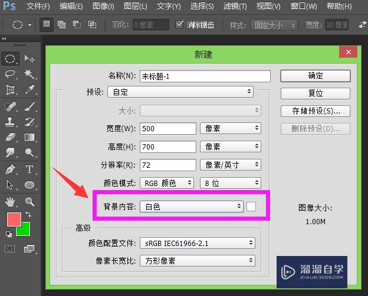The image size is (368, 296).
Task: Select the Move tool
Action: 29,58
